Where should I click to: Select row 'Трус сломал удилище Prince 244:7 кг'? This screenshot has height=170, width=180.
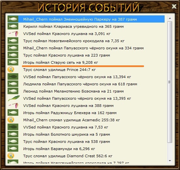point(86,69)
